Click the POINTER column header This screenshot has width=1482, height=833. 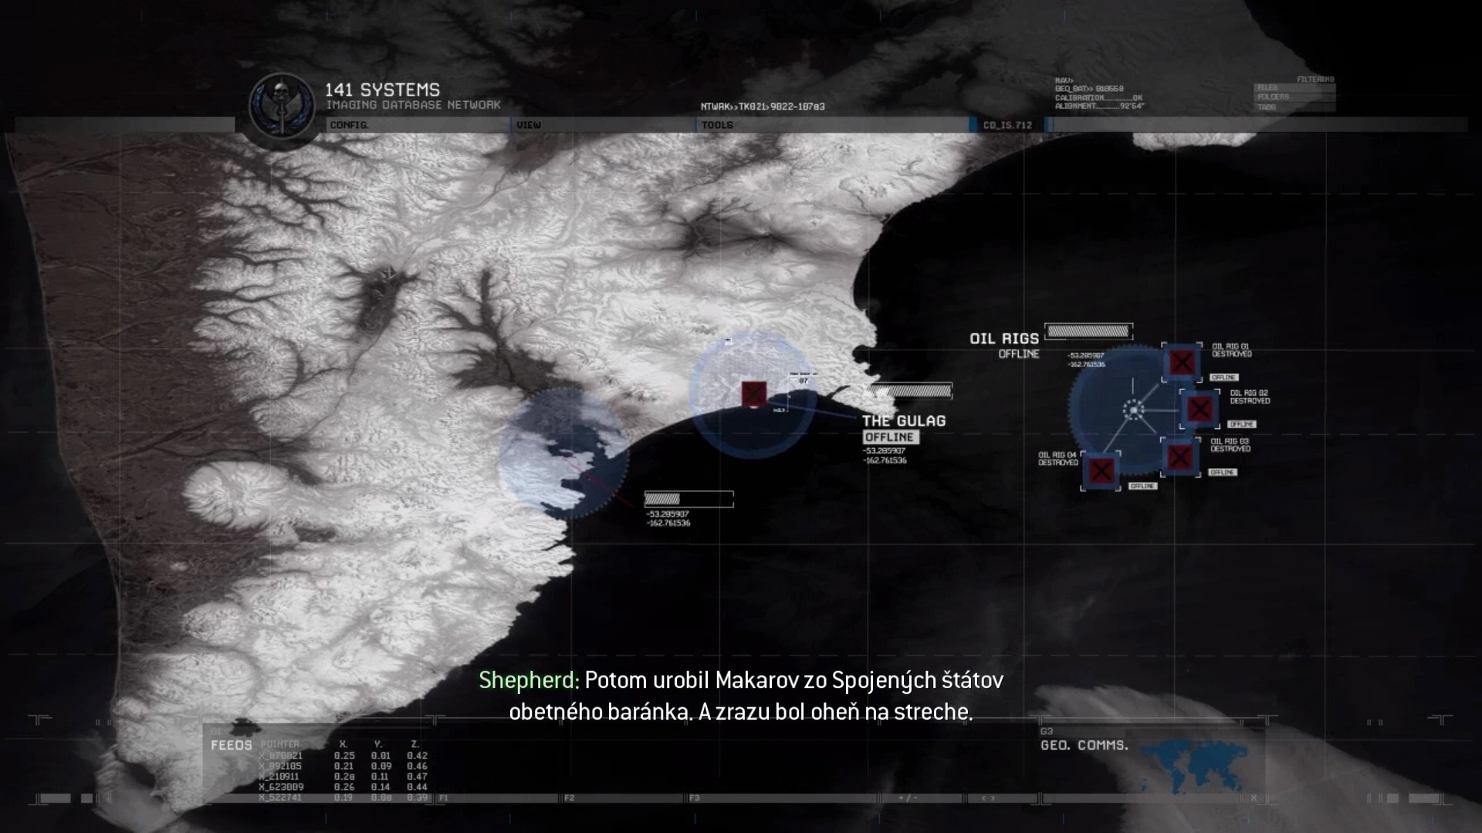(280, 744)
